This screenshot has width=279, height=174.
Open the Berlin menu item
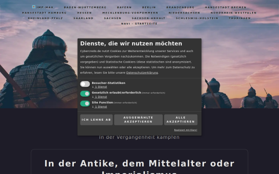[149, 7]
